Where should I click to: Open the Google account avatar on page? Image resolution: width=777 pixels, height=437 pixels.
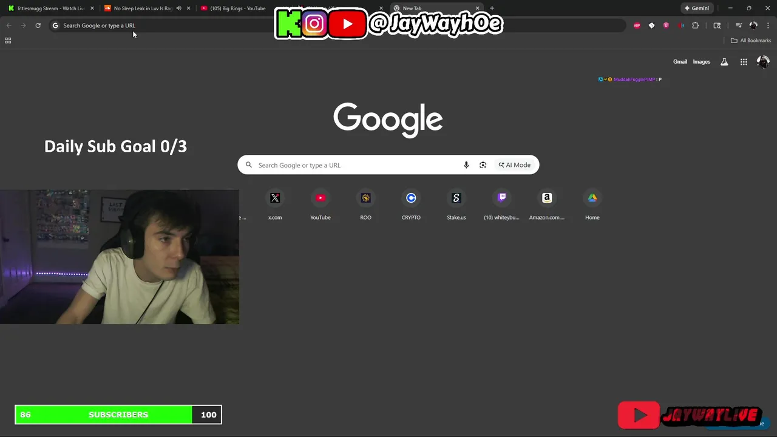click(763, 62)
